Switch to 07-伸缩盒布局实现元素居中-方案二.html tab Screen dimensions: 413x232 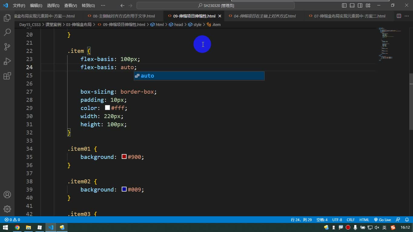[349, 16]
